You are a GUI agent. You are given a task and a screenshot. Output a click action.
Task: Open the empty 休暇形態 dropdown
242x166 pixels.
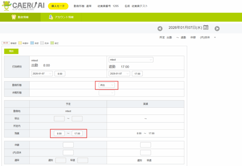(x=107, y=93)
